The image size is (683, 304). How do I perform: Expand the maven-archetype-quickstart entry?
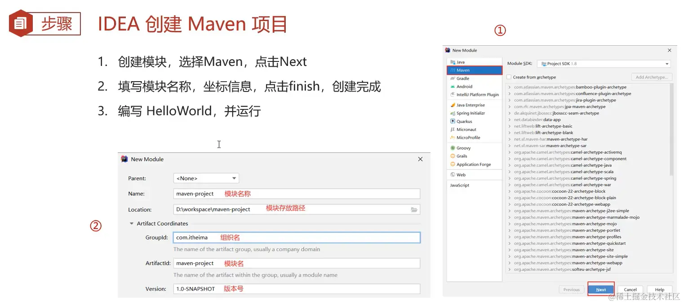(510, 243)
